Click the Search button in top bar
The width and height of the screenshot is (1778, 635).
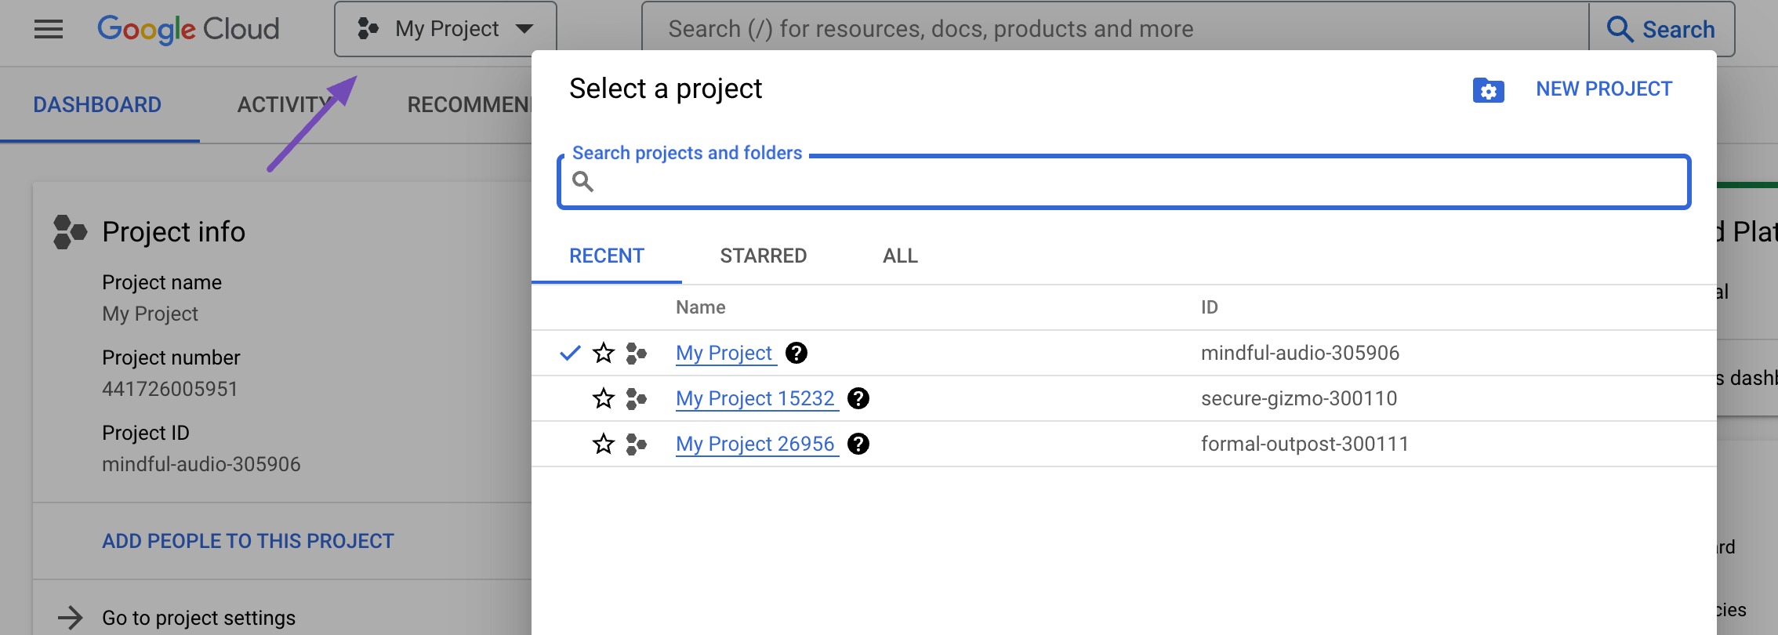click(1661, 29)
